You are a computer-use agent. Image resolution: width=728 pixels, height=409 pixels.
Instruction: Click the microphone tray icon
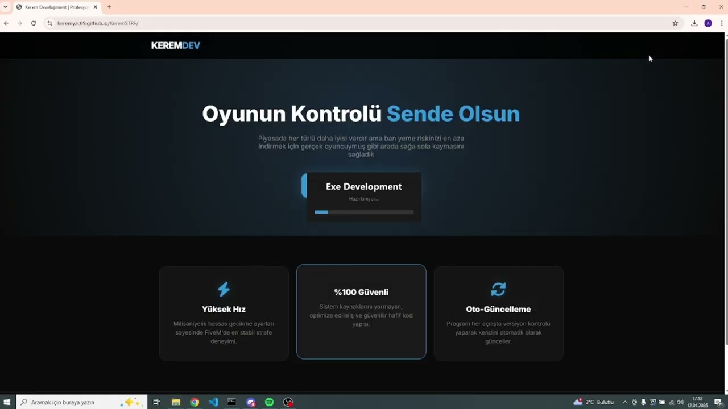643,402
